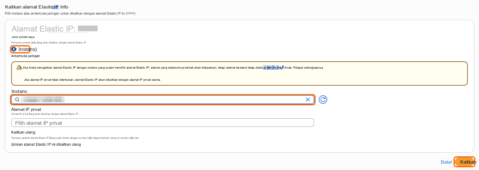Screen dimensions: 479x170
Task: Open the Instans selection combo box
Action: tap(163, 100)
